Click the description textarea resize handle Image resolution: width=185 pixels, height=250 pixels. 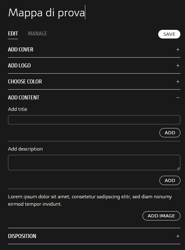pyautogui.click(x=179, y=168)
